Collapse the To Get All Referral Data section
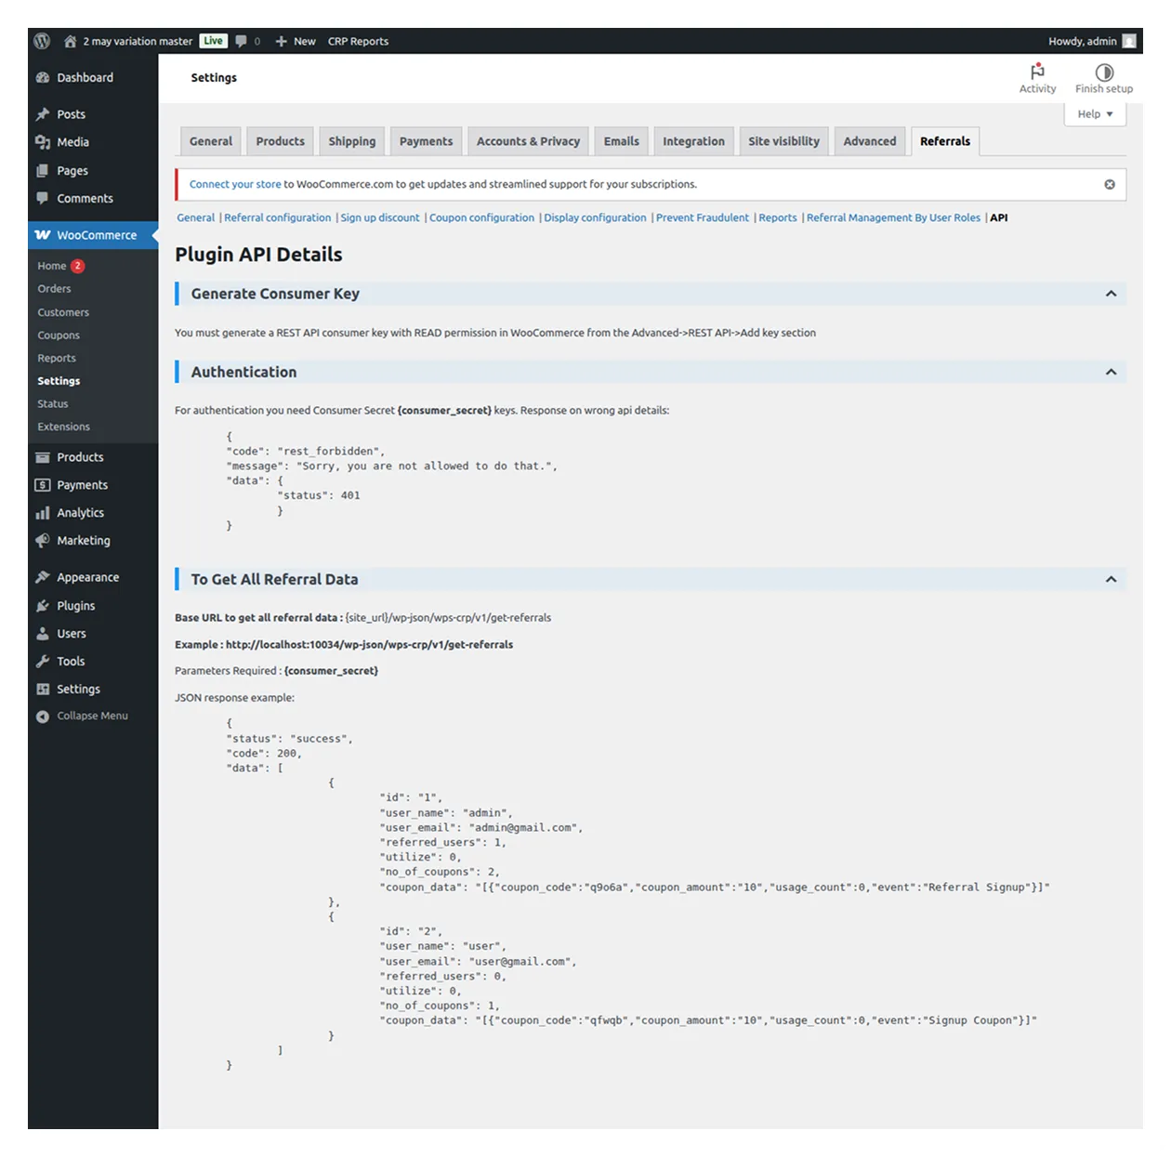The height and width of the screenshot is (1157, 1171). 1111,579
